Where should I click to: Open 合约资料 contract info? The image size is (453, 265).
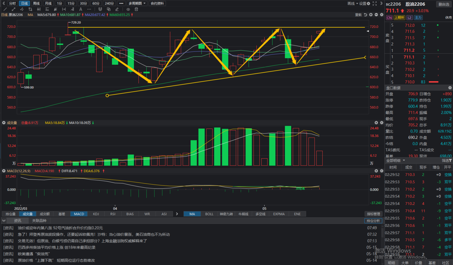tap(157, 3)
